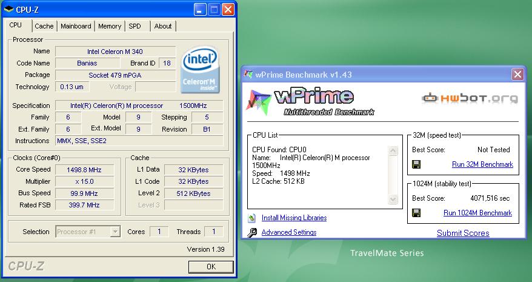Open the Memory tab
This screenshot has height=282, width=532.
110,26
